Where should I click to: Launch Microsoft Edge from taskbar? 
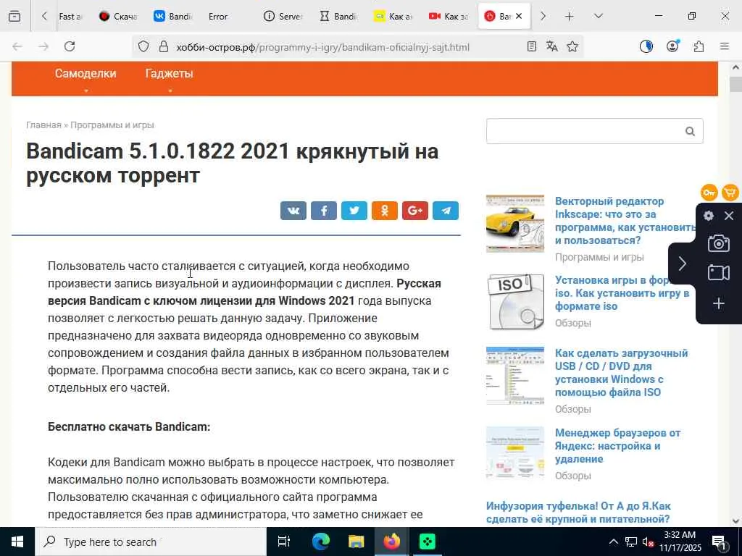pyautogui.click(x=320, y=542)
